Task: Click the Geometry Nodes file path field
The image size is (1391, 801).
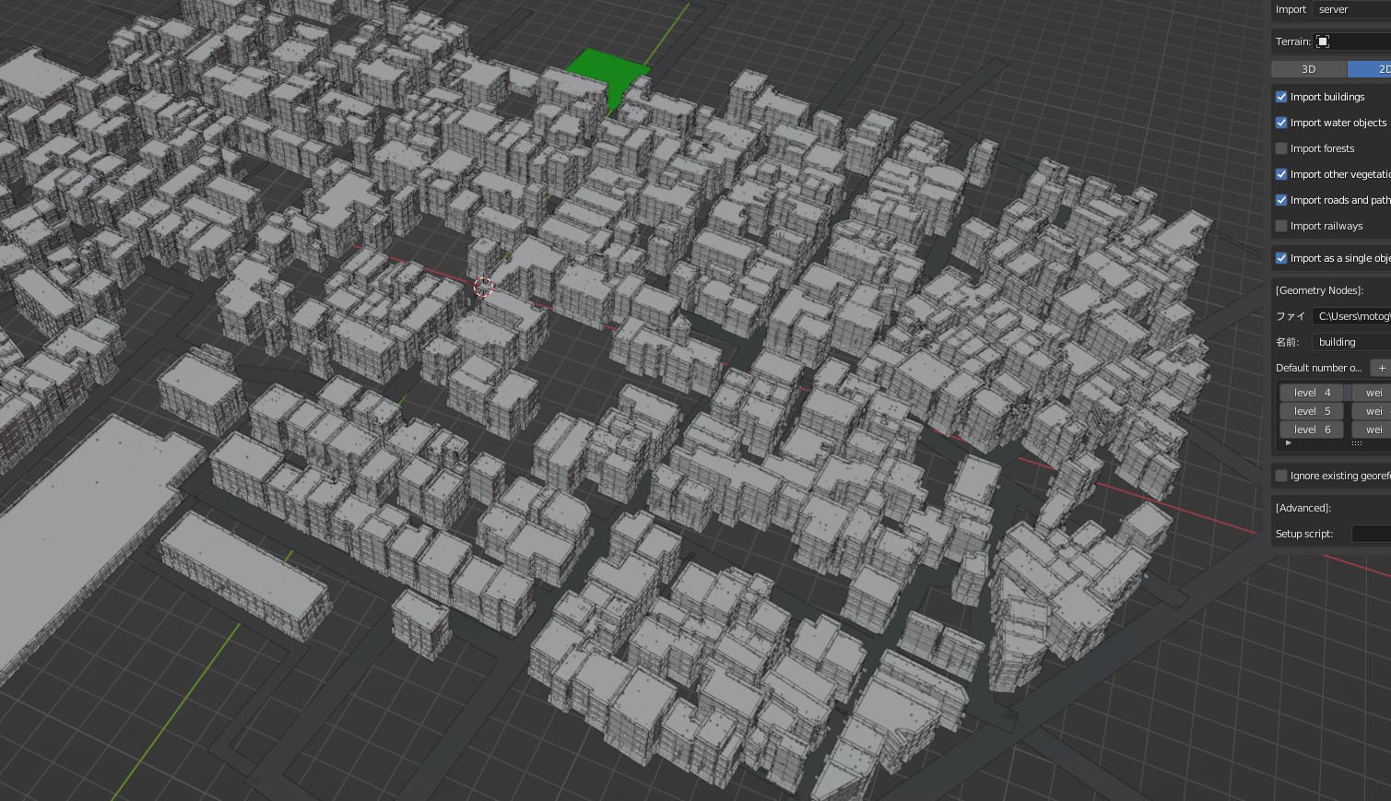Action: pos(1353,316)
